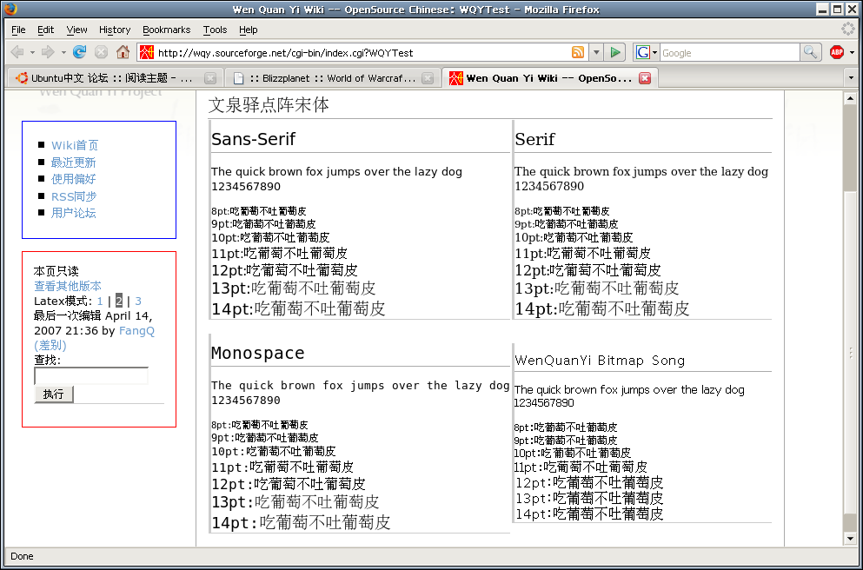Viewport: 863px width, 570px height.
Task: Open the History menu
Action: coord(115,30)
